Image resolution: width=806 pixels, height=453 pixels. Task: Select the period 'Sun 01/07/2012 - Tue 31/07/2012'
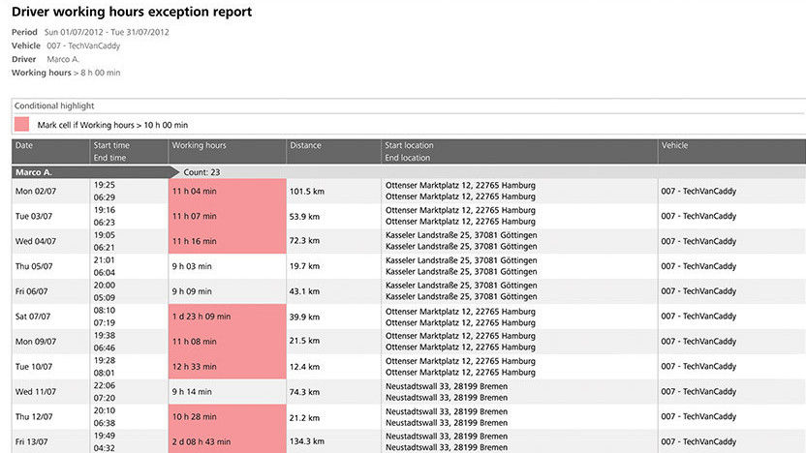[107, 32]
